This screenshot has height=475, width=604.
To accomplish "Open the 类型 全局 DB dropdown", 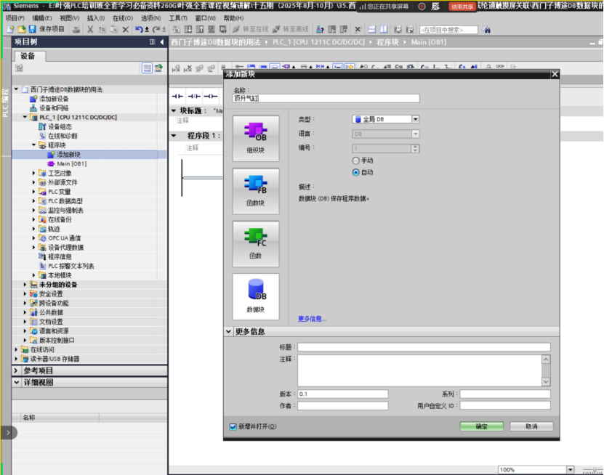I will (x=415, y=119).
